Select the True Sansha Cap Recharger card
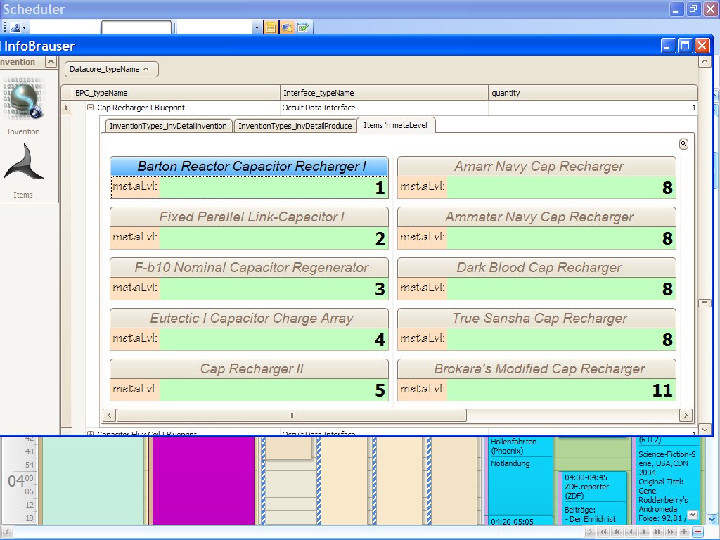720x540 pixels. click(x=536, y=319)
